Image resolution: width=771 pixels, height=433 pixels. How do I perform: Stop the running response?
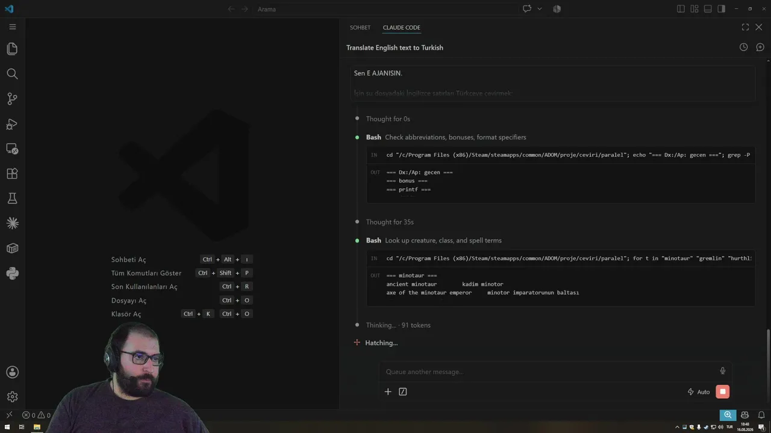[723, 392]
